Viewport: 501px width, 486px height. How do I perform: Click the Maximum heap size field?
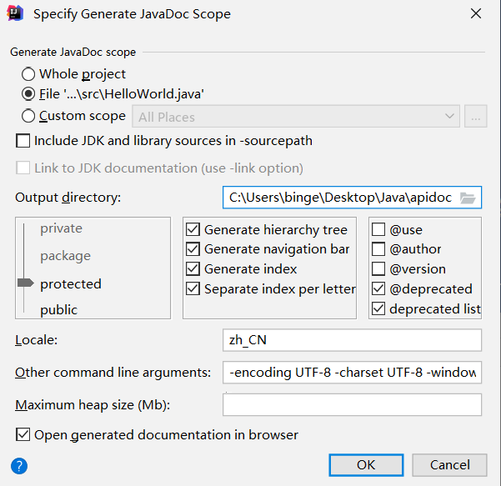[x=352, y=404]
